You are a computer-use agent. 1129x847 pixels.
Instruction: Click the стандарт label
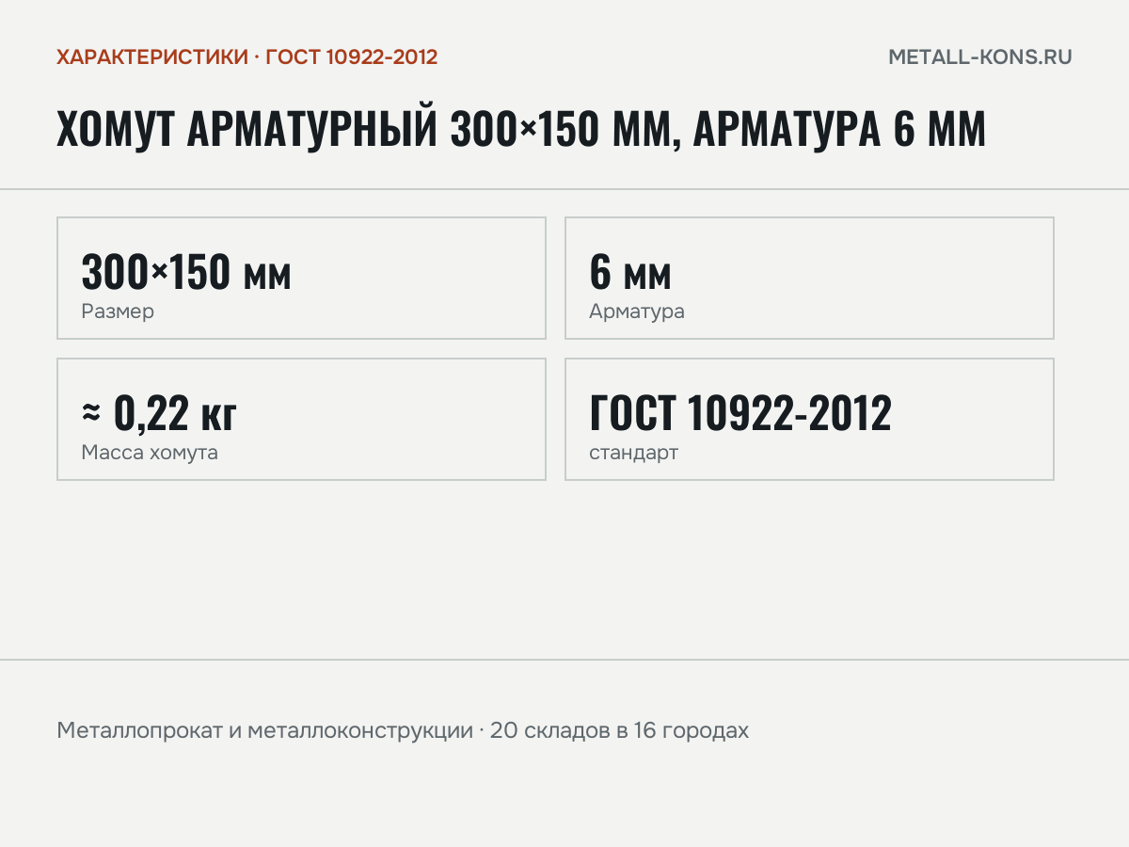click(633, 453)
